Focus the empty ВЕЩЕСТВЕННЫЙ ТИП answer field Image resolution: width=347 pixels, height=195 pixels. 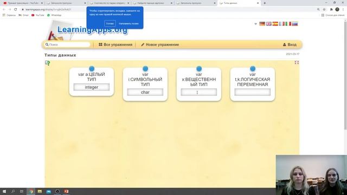point(199,92)
